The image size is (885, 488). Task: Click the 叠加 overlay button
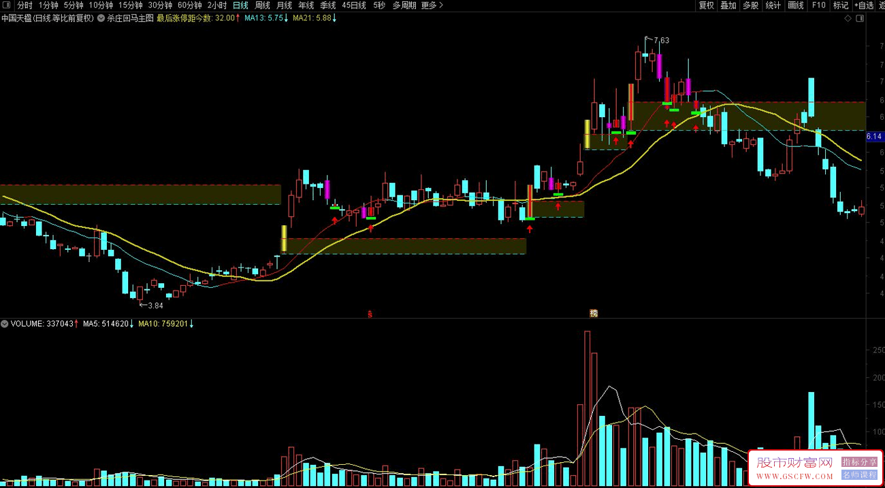728,5
